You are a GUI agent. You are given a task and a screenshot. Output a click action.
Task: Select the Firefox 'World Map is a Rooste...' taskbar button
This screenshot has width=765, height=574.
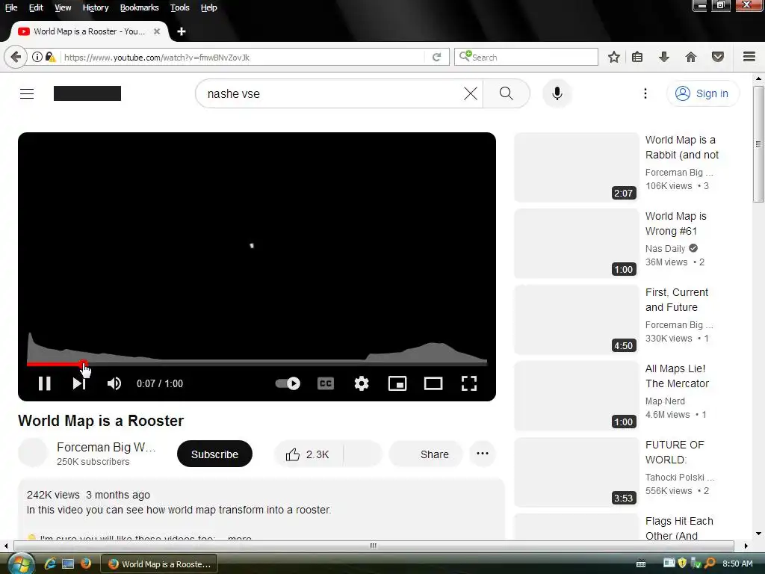click(159, 564)
